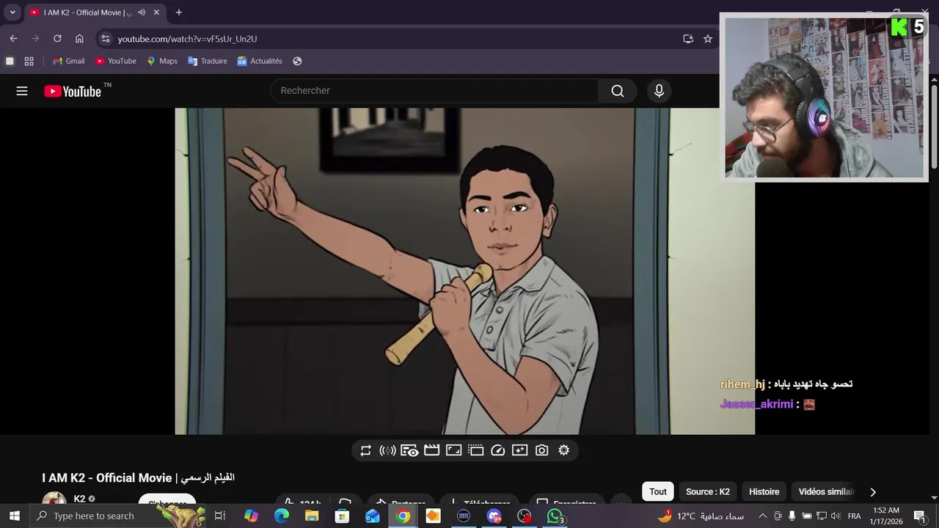This screenshot has width=939, height=528.
Task: Open the K2 channel name link
Action: 79,499
